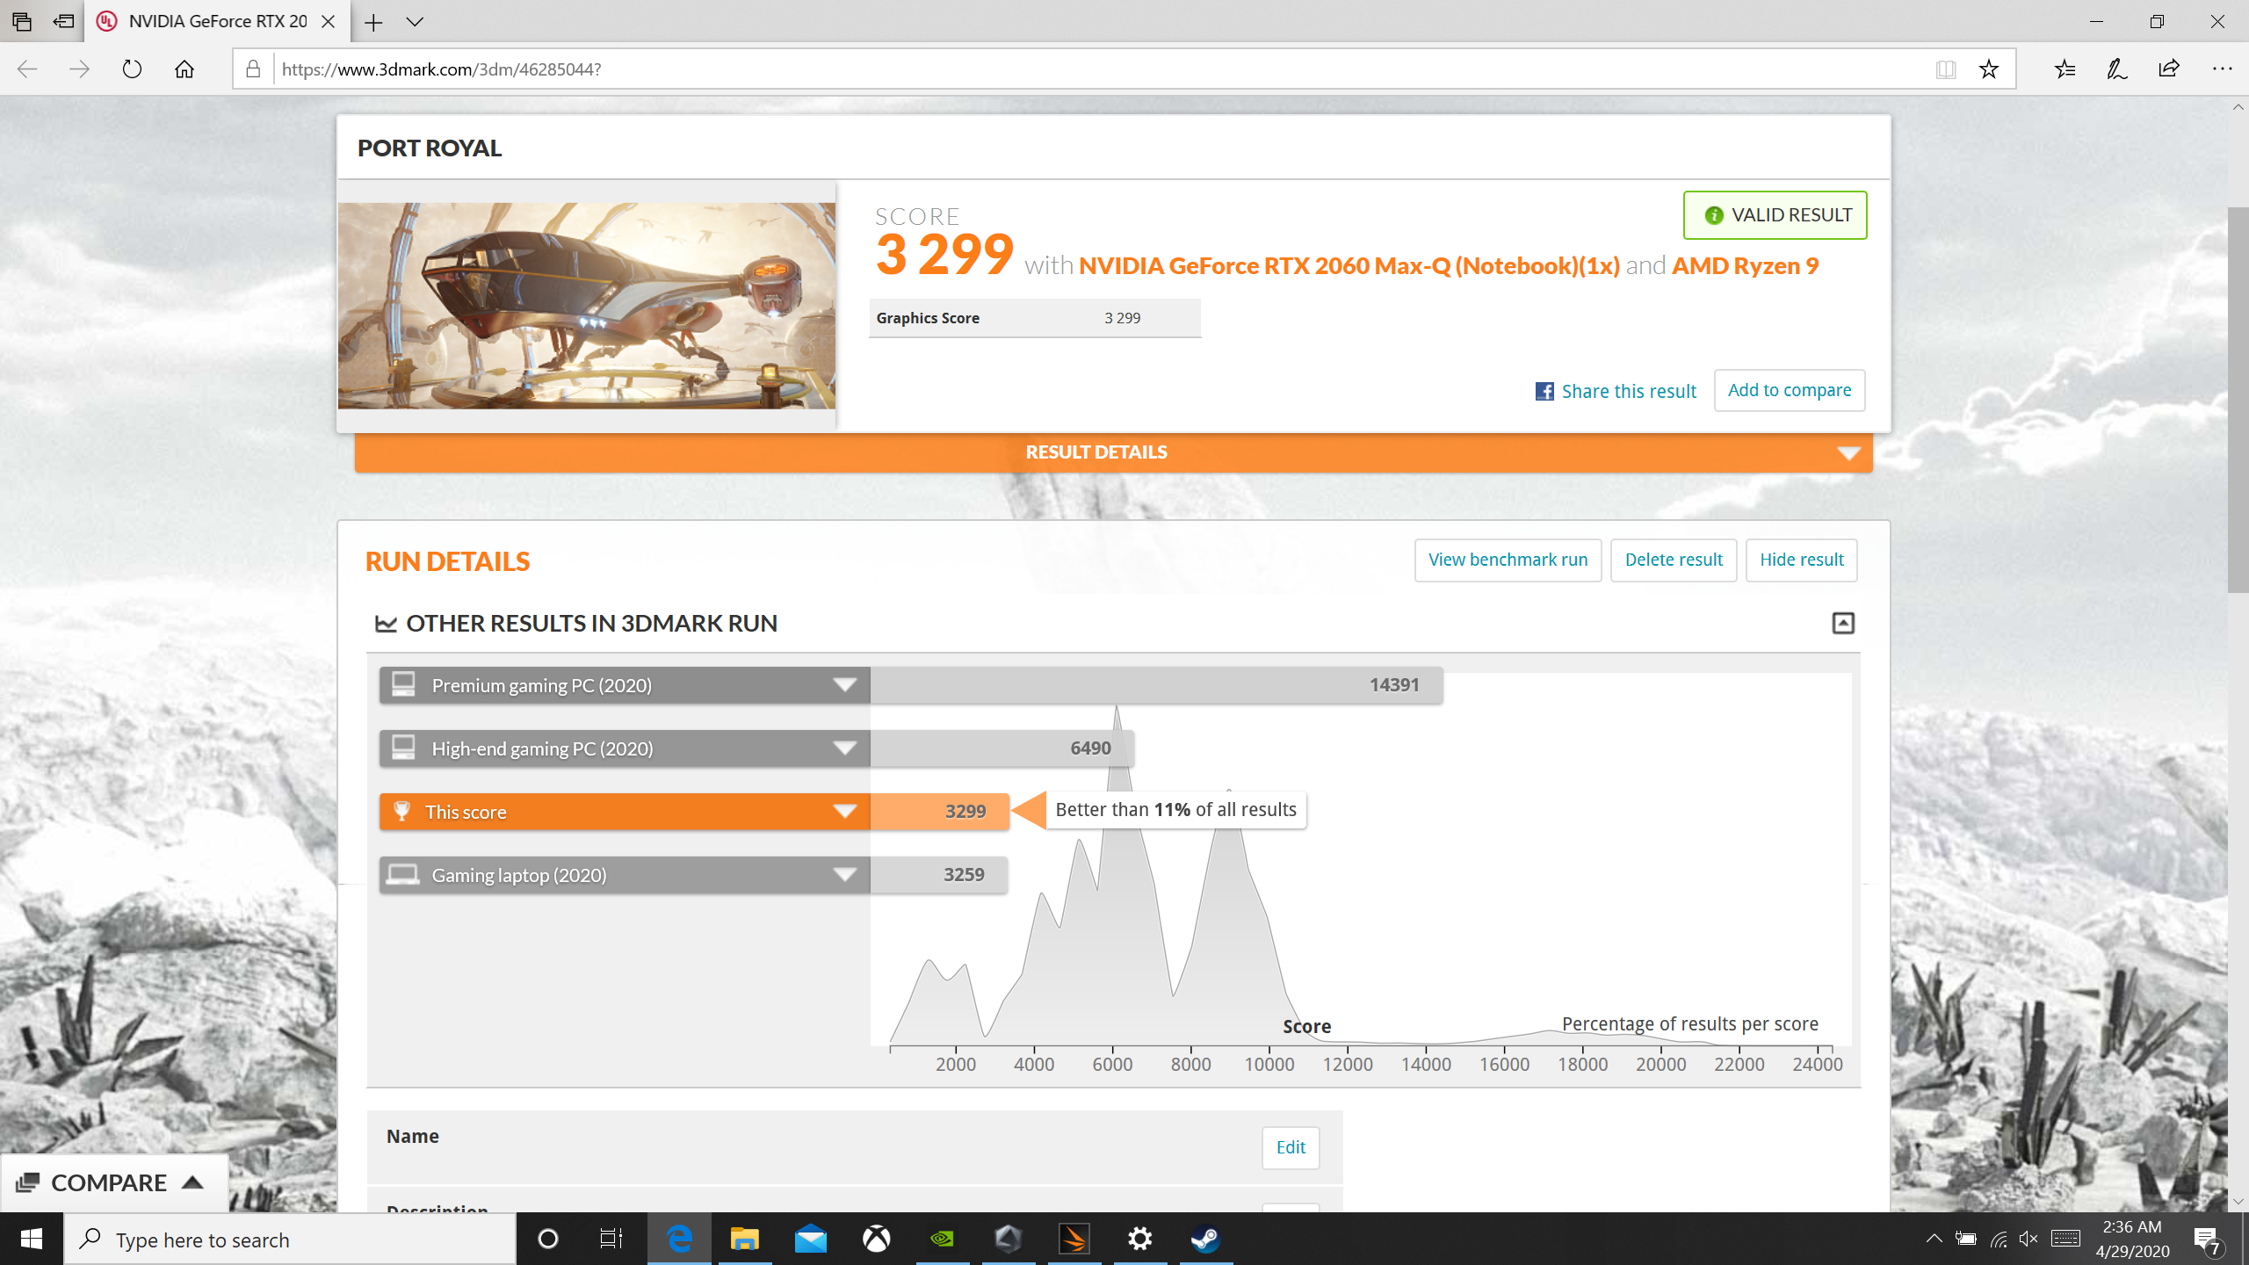Open NVIDIA GeForce RTX 2060 Max-Q link
This screenshot has height=1265, width=2249.
(x=1349, y=265)
